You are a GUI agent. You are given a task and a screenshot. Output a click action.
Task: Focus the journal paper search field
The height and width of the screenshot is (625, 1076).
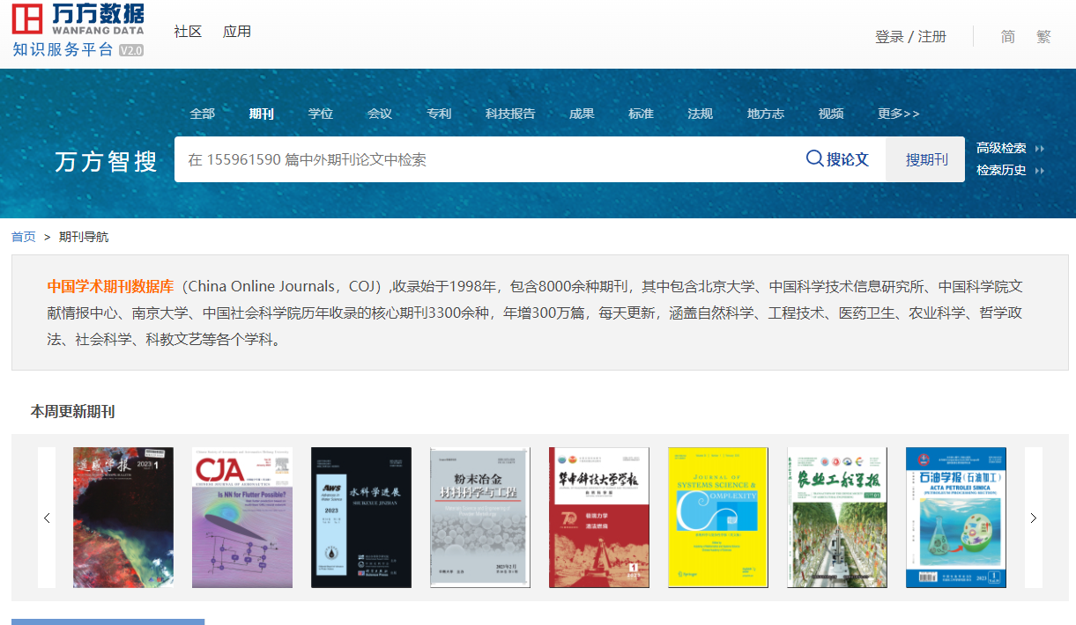(x=485, y=159)
